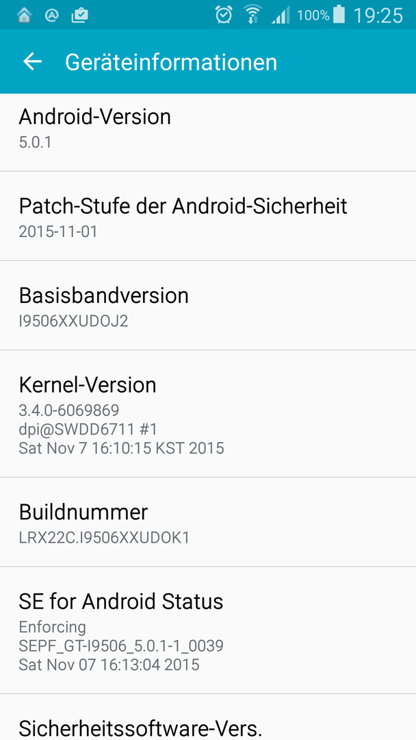This screenshot has height=740, width=416.
Task: Tap the build value LRX22C.I9506XXUDOK1
Action: (x=104, y=538)
